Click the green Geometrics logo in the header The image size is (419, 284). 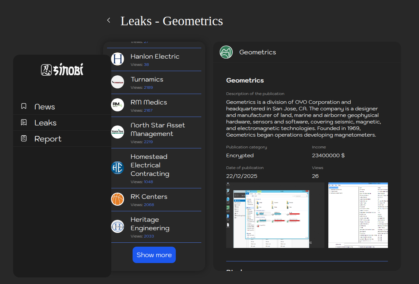tap(226, 52)
